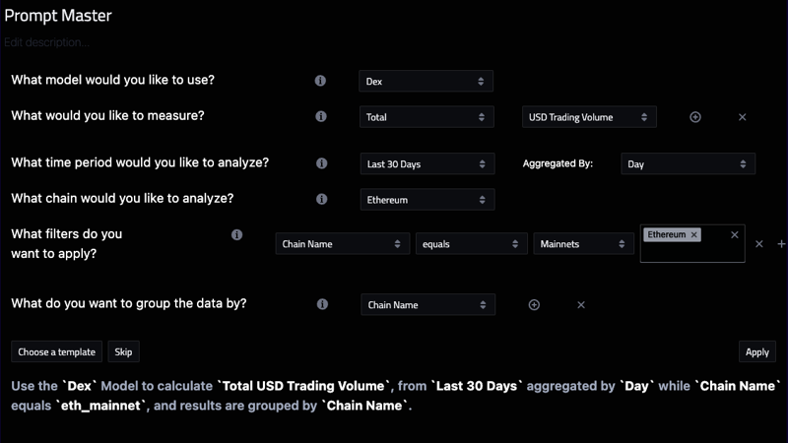Change the Aggregated By Day dropdown
This screenshot has height=443, width=788.
688,164
